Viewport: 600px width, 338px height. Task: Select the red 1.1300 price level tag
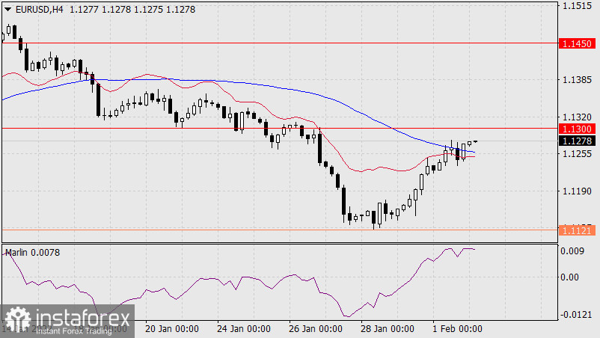576,129
